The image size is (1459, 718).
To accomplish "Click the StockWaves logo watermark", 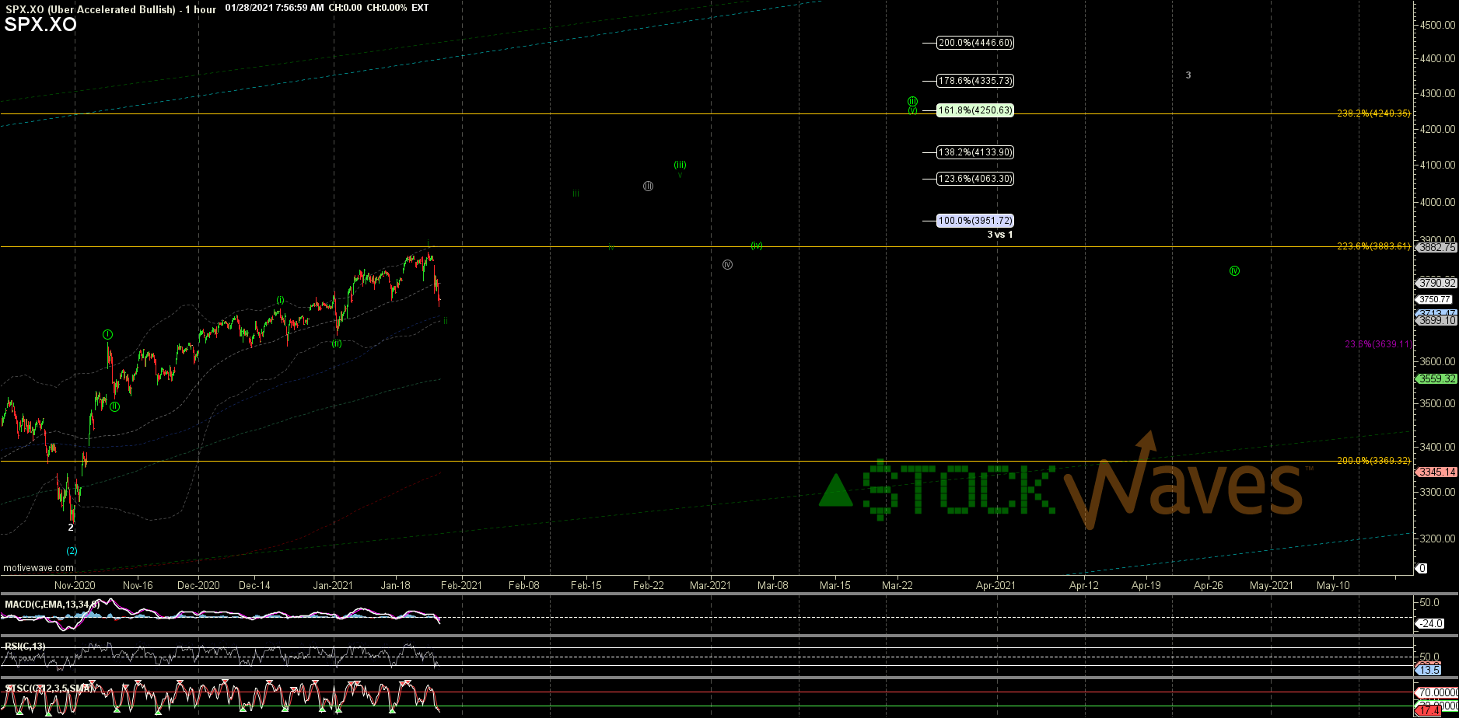I will click(x=1062, y=486).
